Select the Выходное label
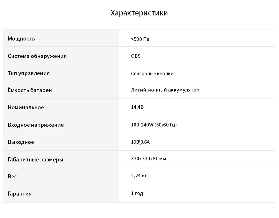The width and height of the screenshot is (279, 218). pyautogui.click(x=21, y=142)
